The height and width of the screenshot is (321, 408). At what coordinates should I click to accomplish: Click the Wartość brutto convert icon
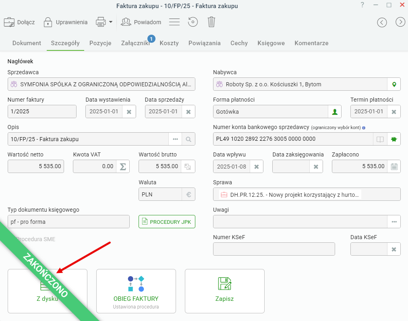(188, 167)
